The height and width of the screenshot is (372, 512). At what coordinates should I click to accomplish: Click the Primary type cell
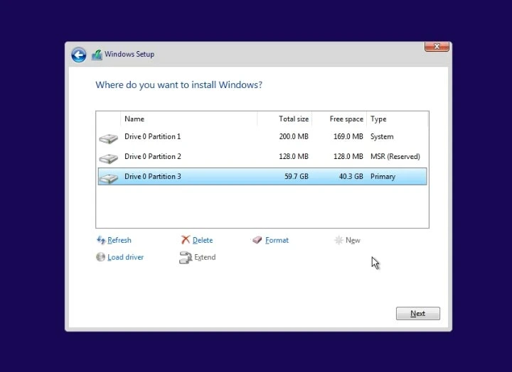point(383,176)
